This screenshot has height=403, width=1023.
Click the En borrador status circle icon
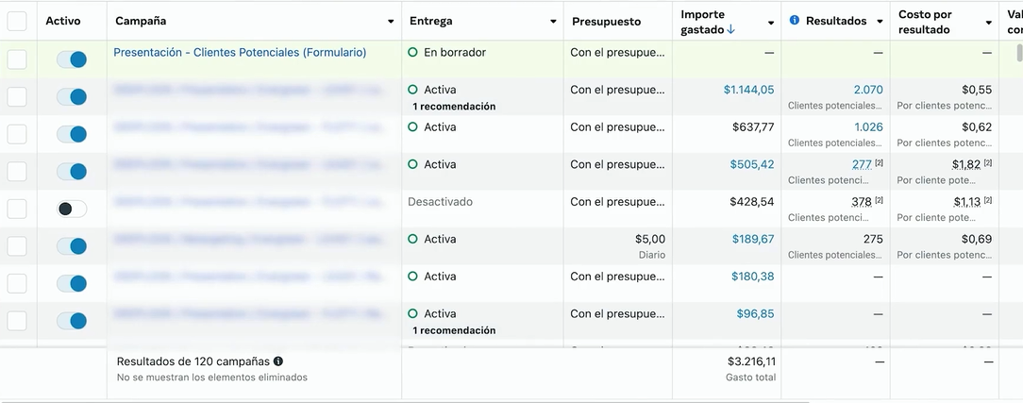pos(412,53)
